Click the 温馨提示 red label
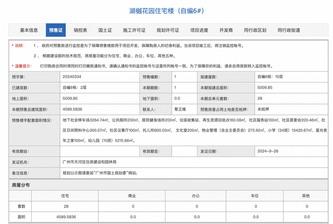The width and height of the screenshot is (333, 224). click(22, 66)
